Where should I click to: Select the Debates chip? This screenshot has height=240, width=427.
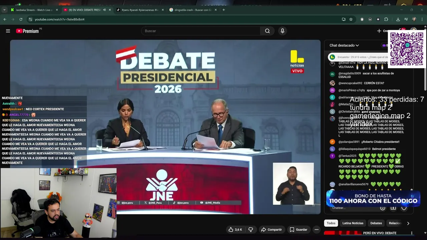click(x=376, y=223)
